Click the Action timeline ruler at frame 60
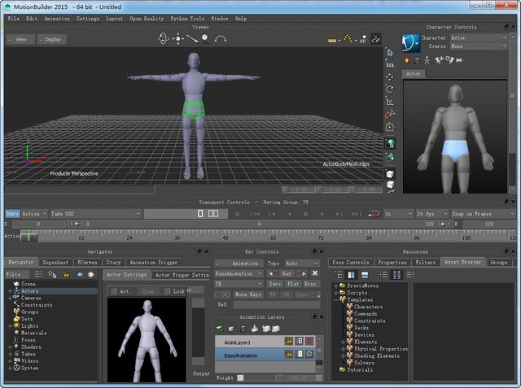This screenshot has width=521, height=388. pyautogui.click(x=273, y=237)
